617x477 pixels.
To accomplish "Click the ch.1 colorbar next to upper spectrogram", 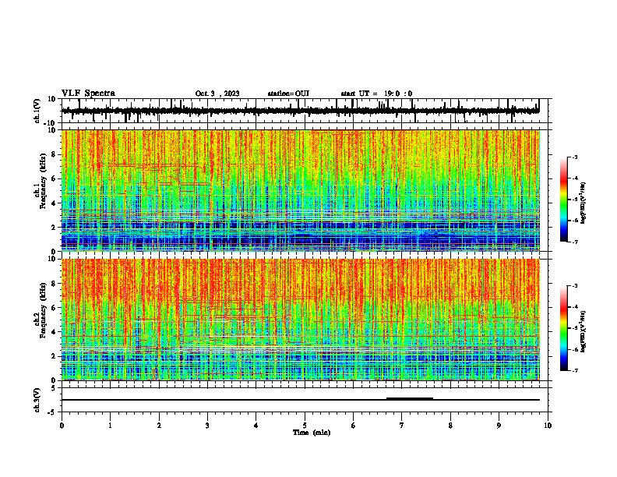I will coord(564,200).
